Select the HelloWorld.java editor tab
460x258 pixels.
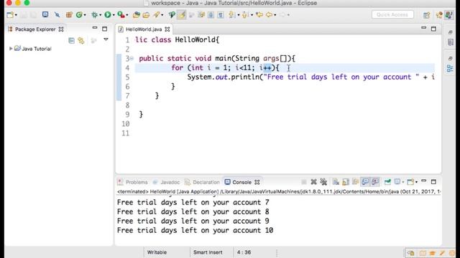144,29
